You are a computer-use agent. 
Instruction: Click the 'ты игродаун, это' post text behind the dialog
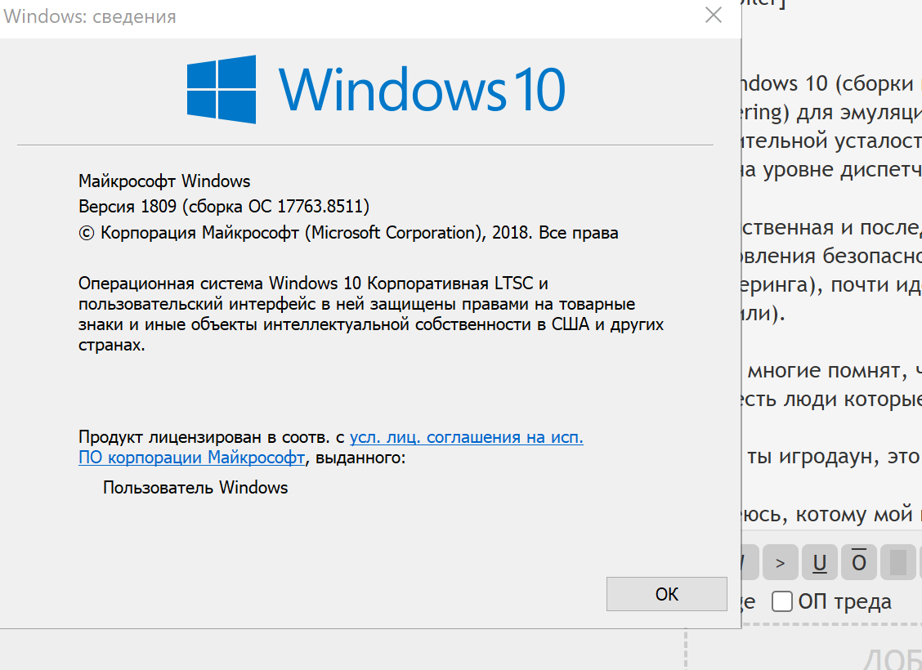pyautogui.click(x=834, y=457)
